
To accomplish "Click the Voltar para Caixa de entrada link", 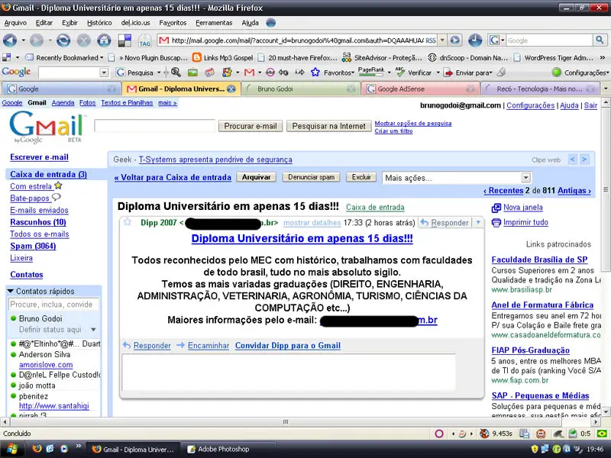I will (173, 177).
